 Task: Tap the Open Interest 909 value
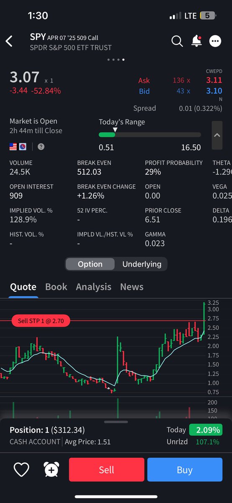point(16,196)
